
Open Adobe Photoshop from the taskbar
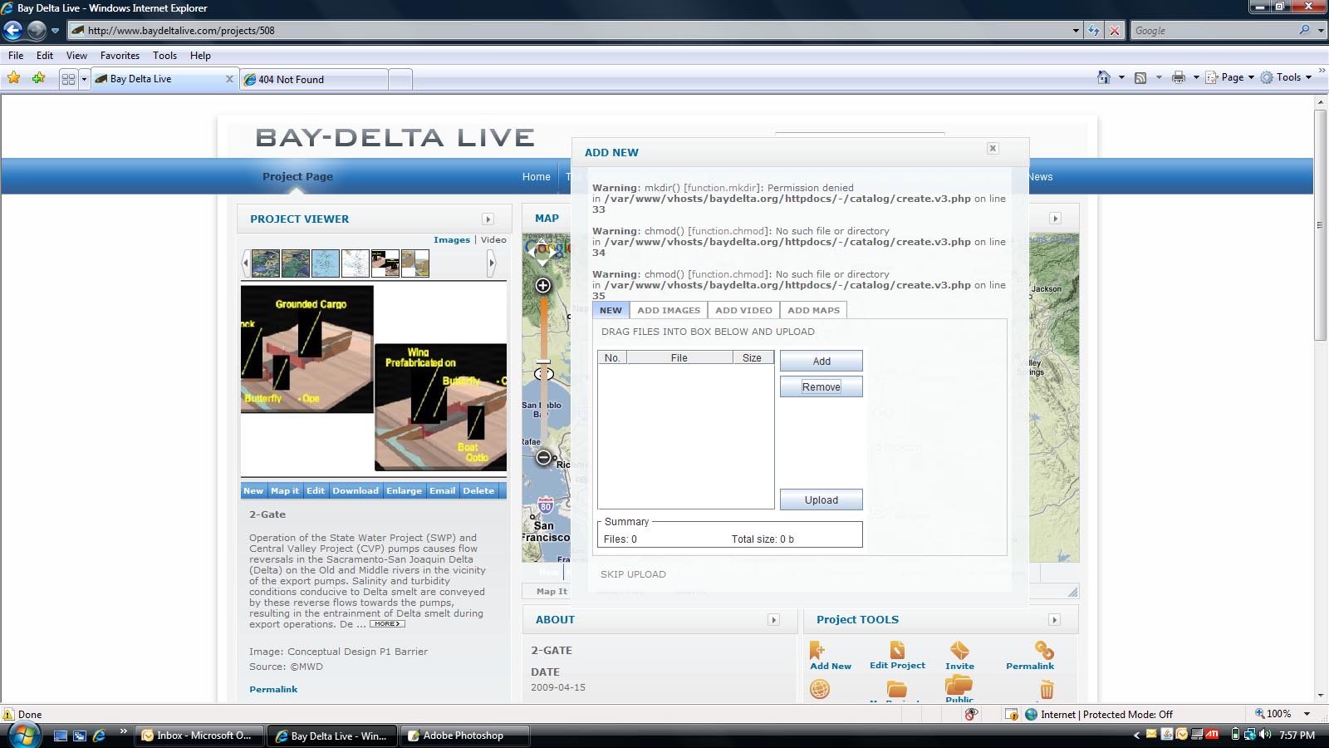pyautogui.click(x=465, y=736)
